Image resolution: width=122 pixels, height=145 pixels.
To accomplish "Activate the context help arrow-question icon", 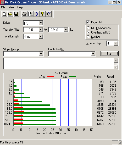I will [48, 14].
